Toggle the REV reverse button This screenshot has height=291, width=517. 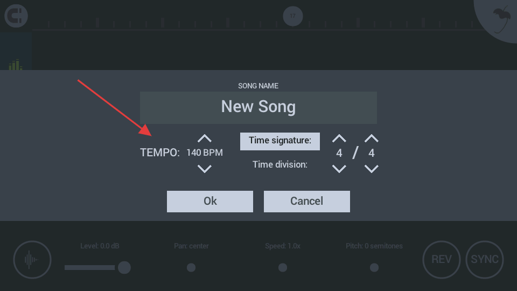442,260
